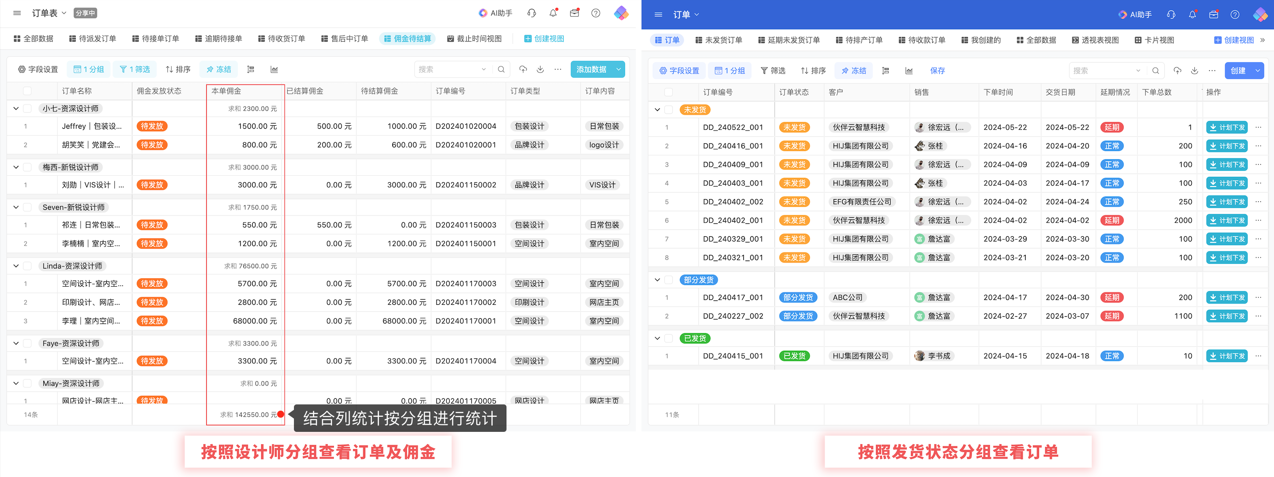This screenshot has width=1274, height=477.
Task: Check the 部分发货 group checkbox
Action: (x=668, y=280)
